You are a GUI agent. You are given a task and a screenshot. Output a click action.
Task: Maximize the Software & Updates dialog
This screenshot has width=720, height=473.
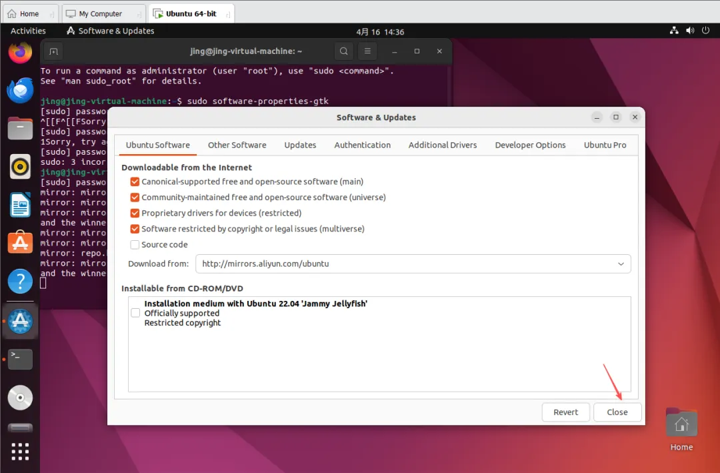pos(616,117)
